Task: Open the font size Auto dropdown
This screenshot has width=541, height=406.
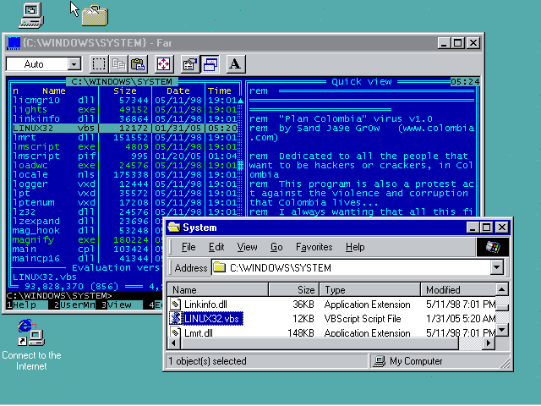Action: tap(74, 64)
